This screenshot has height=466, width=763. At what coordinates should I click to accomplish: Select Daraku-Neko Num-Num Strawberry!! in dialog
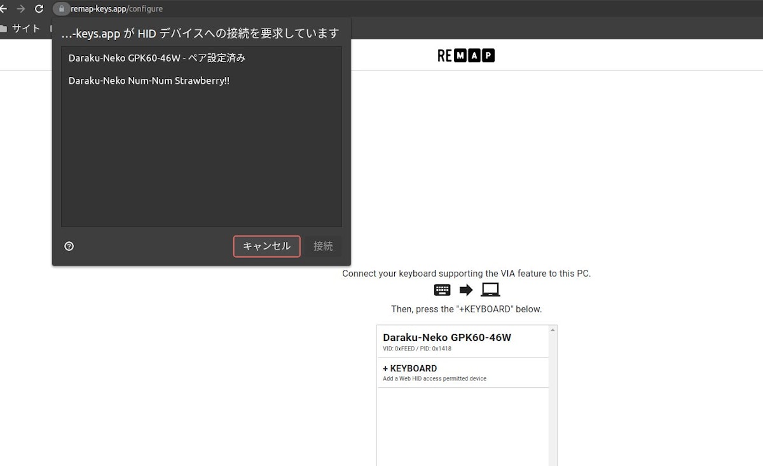pos(201,81)
